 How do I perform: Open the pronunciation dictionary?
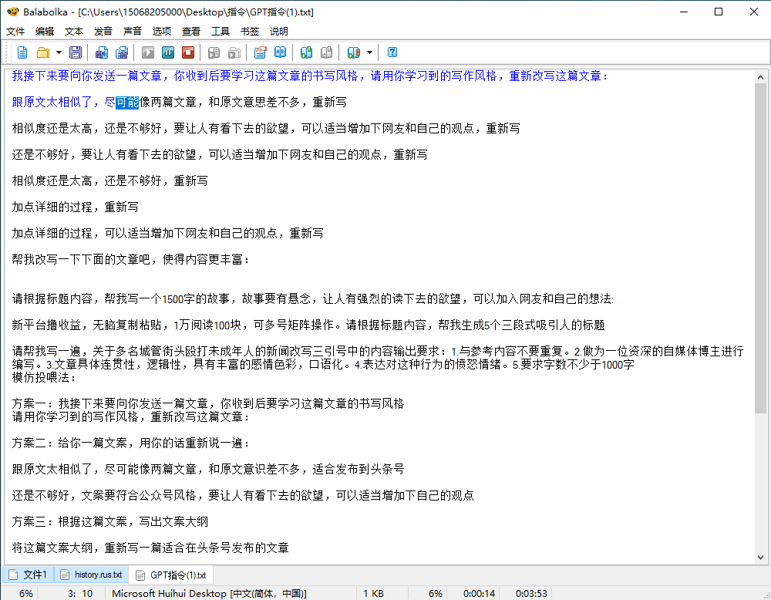(279, 52)
